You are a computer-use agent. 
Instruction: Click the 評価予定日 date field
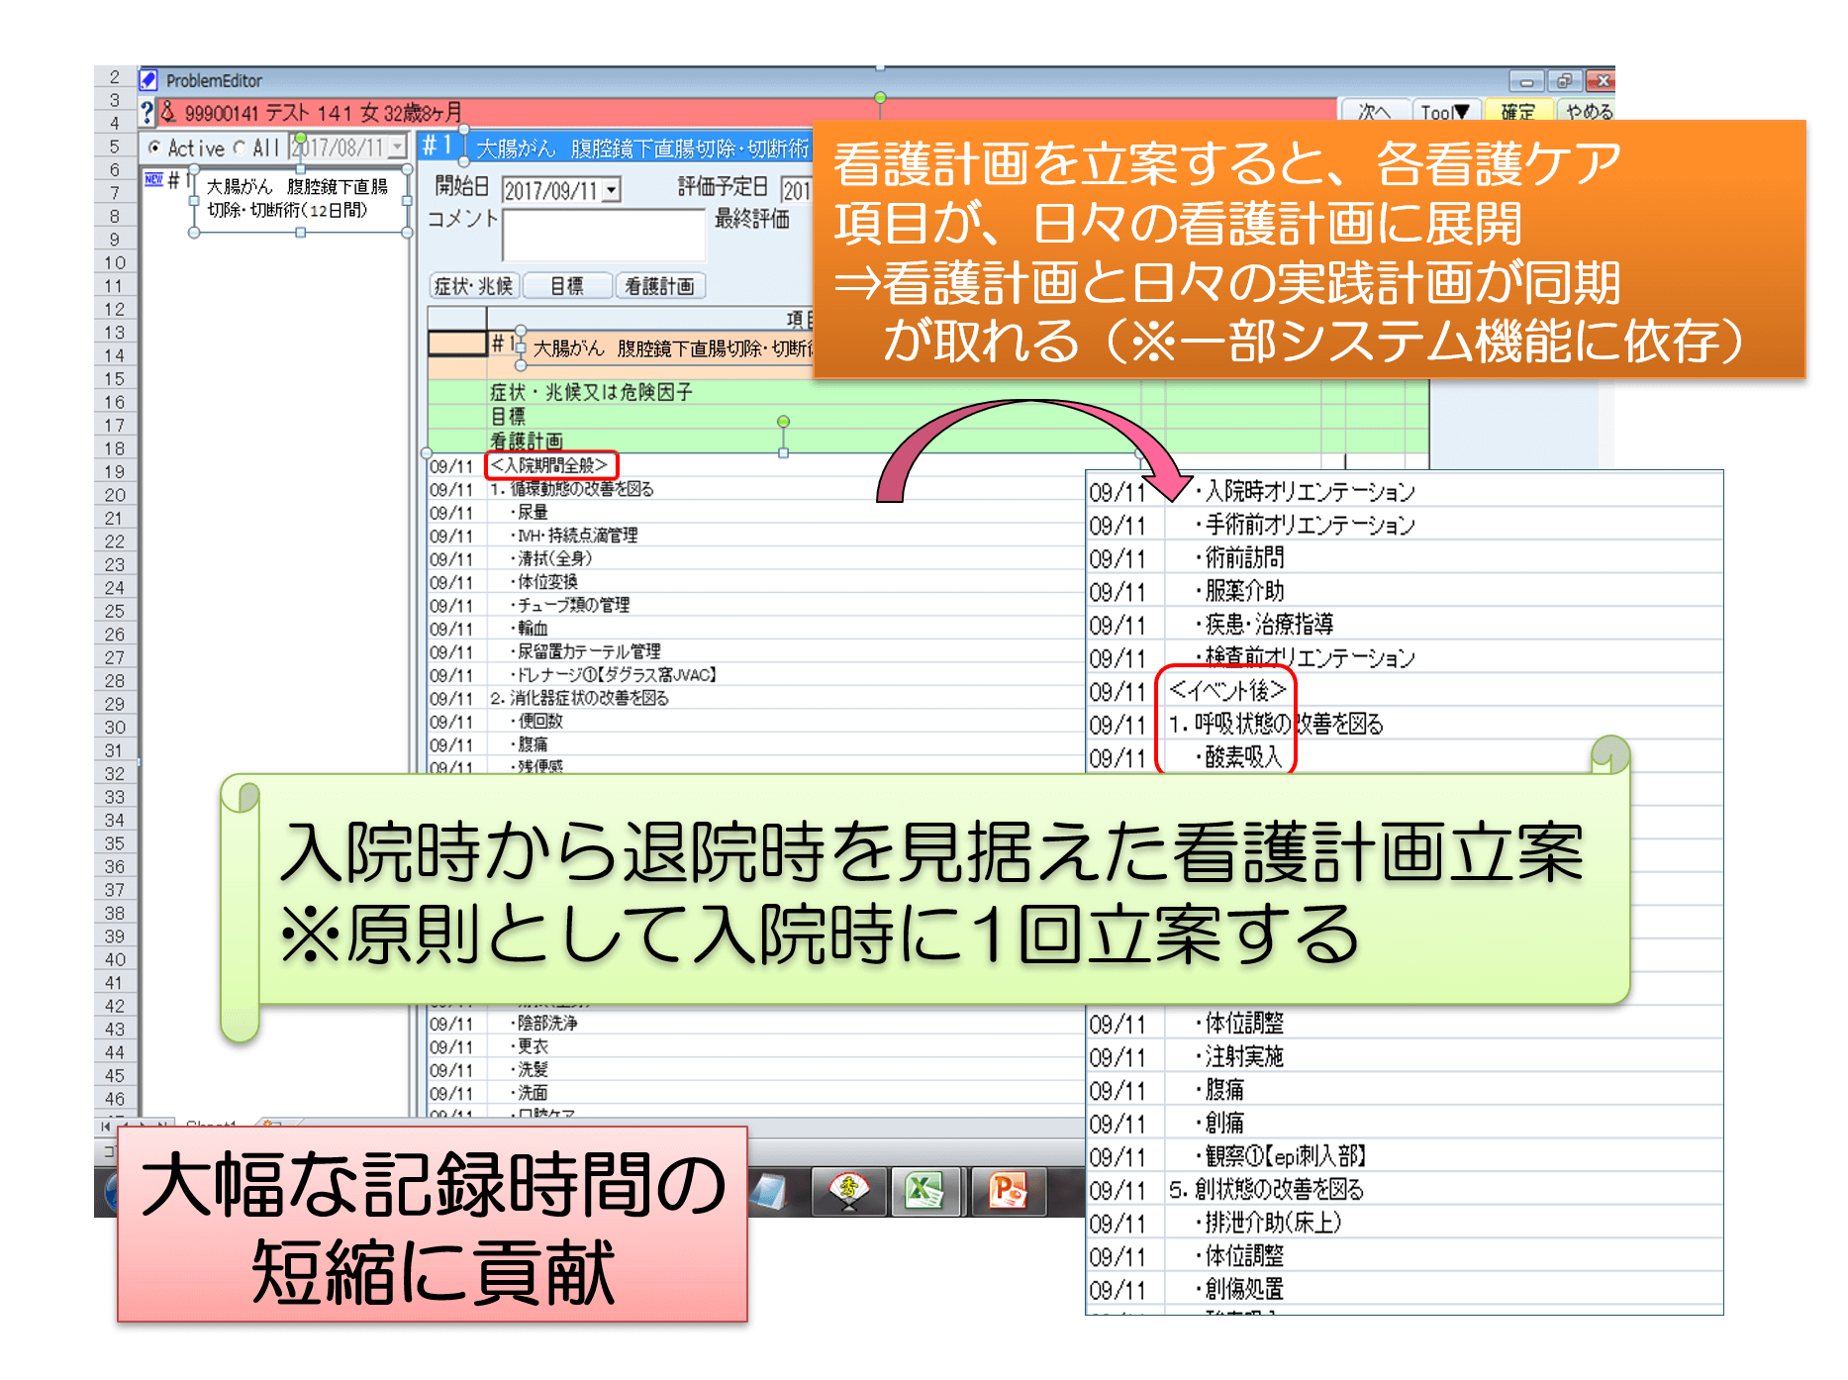tap(797, 190)
